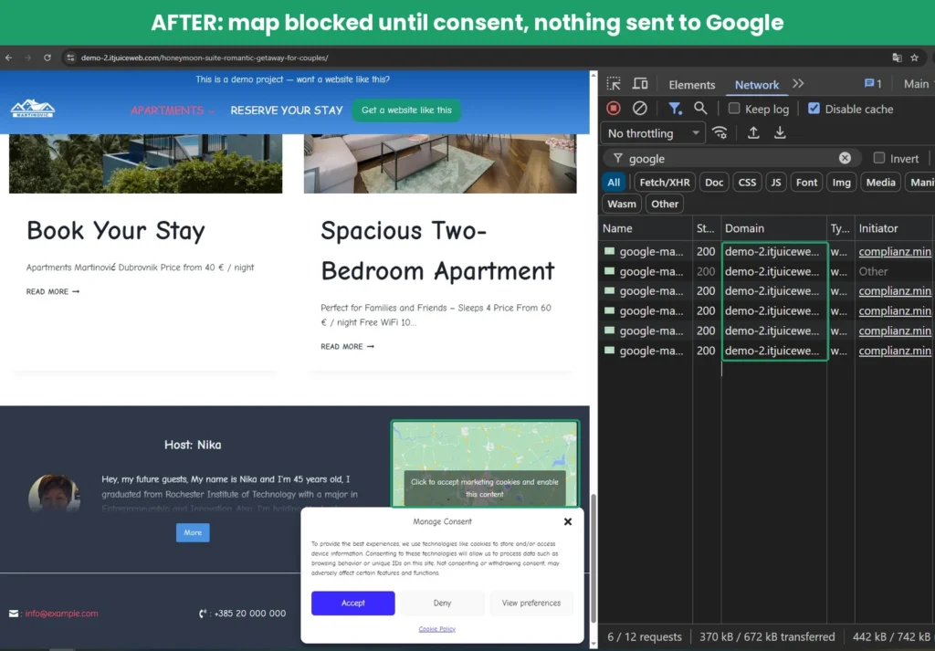Open the Book Your Stay heading link
The image size is (935, 651).
click(116, 231)
